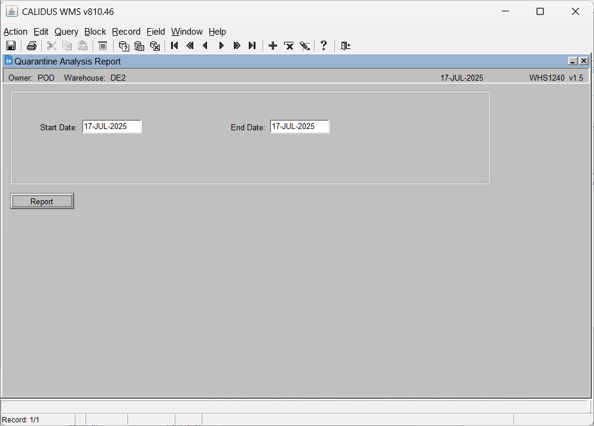Click the Copy toolbar icon
The height and width of the screenshot is (426, 594).
point(67,46)
